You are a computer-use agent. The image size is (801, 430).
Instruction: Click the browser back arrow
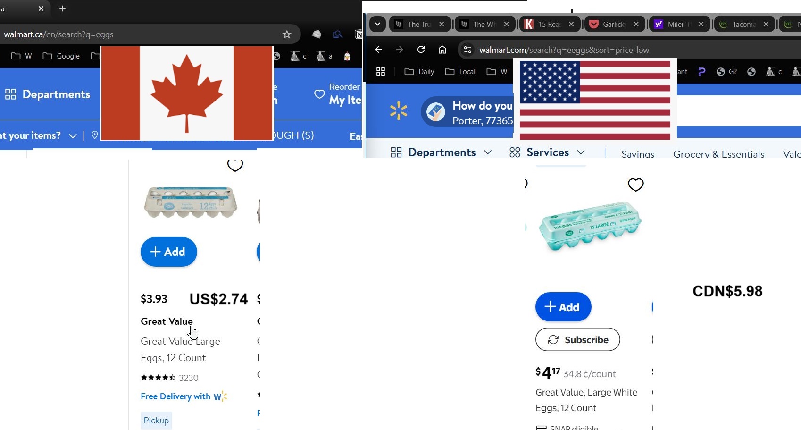[x=378, y=50]
